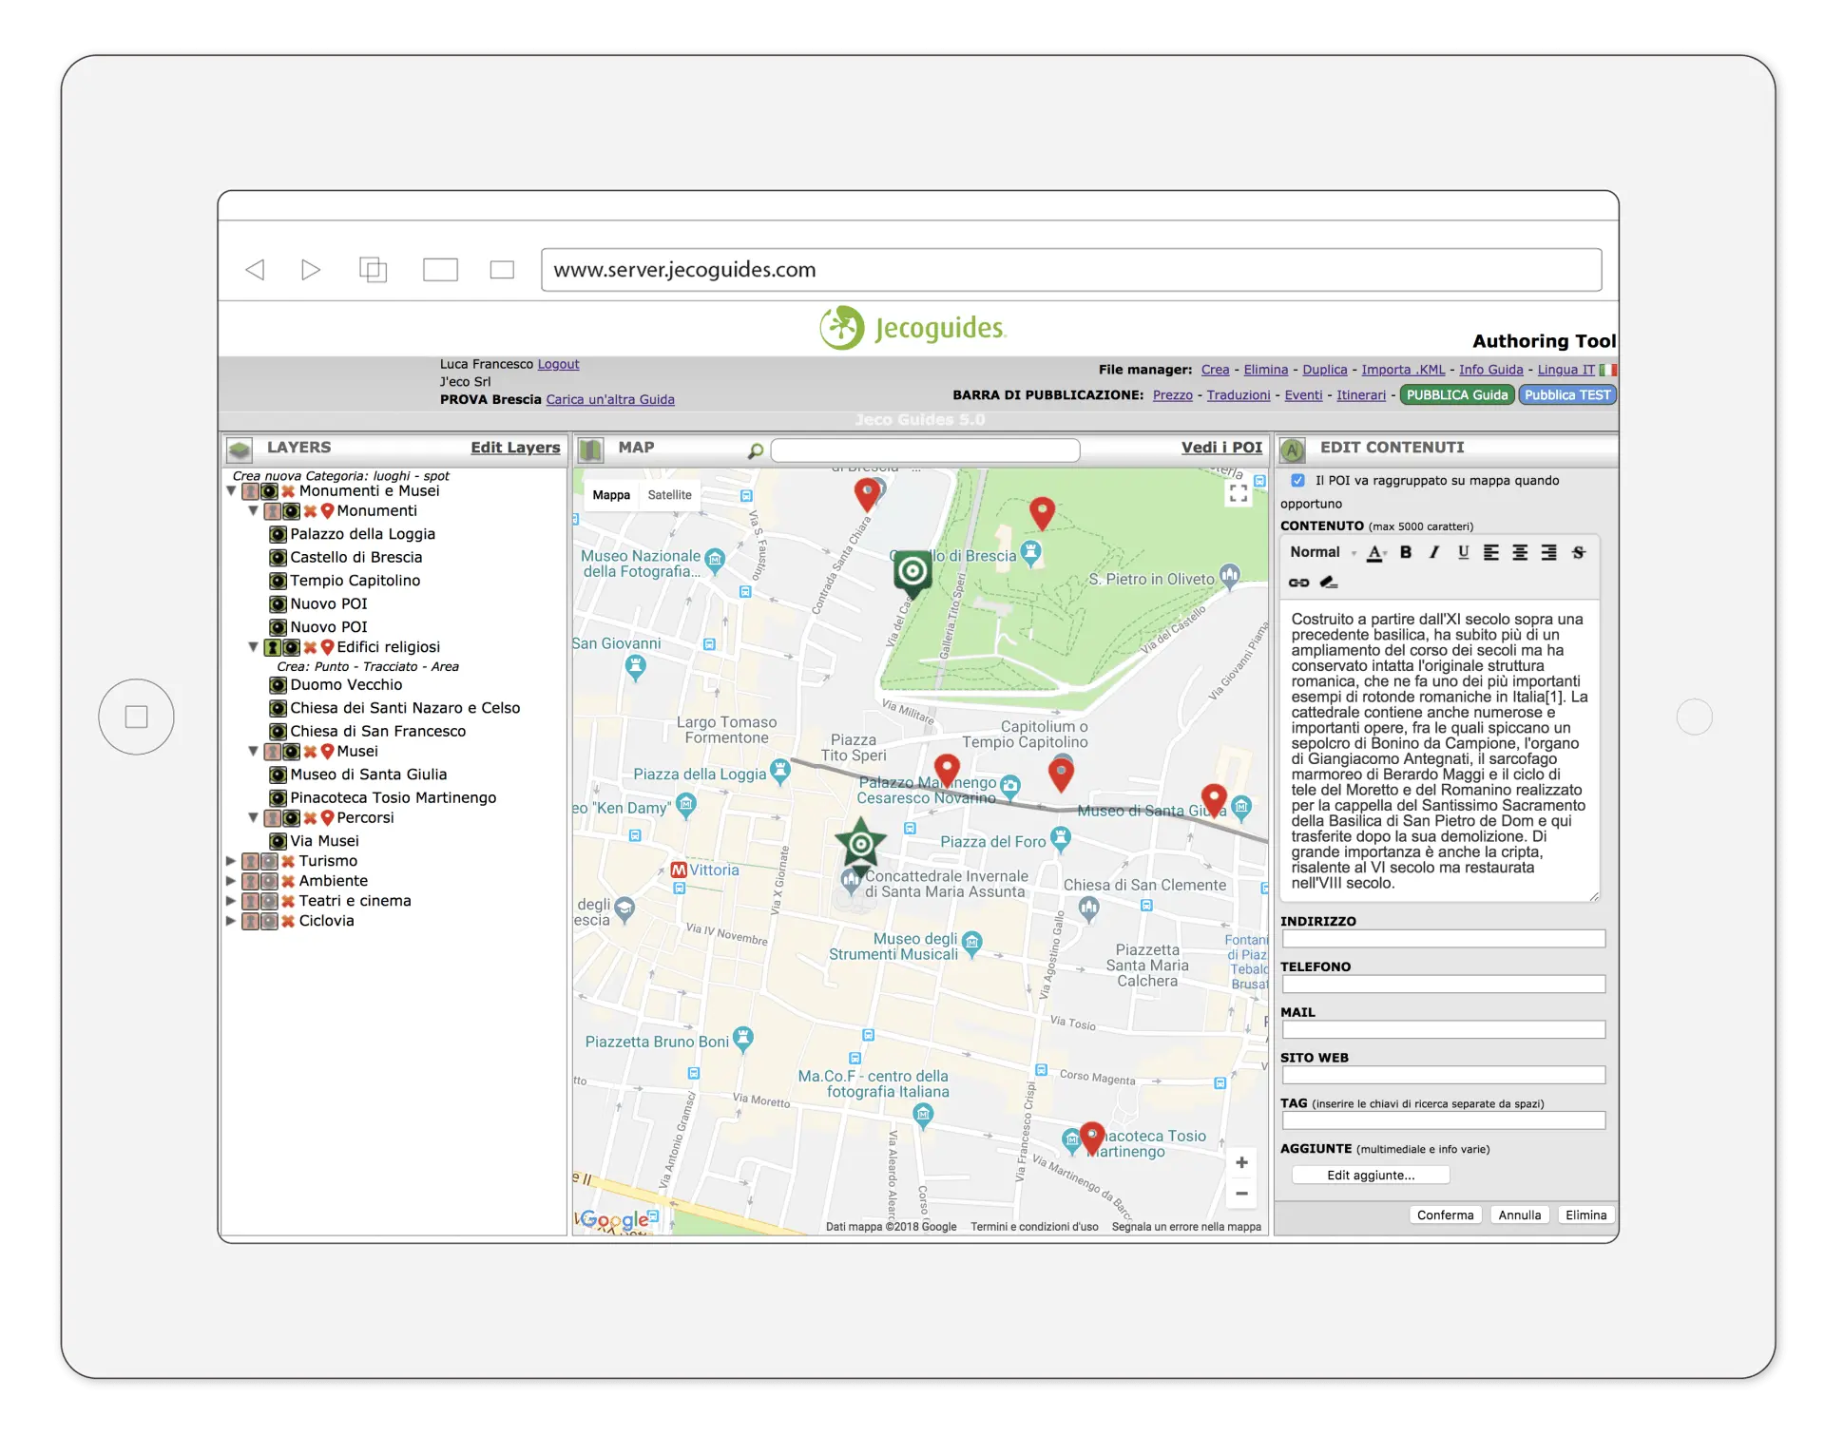The width and height of the screenshot is (1825, 1435).
Task: Center align the content text
Action: click(x=1520, y=552)
